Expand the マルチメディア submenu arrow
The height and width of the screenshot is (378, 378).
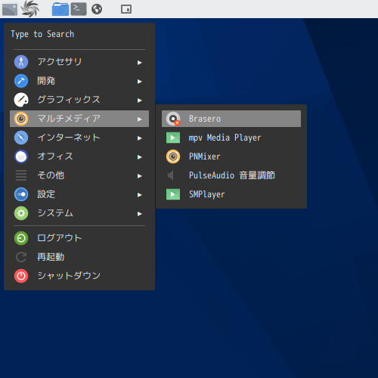139,119
